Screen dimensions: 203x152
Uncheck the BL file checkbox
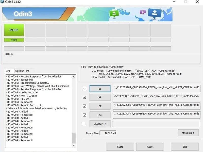[84, 89]
